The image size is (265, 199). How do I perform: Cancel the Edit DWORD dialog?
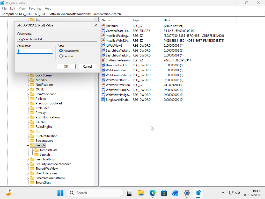87,66
